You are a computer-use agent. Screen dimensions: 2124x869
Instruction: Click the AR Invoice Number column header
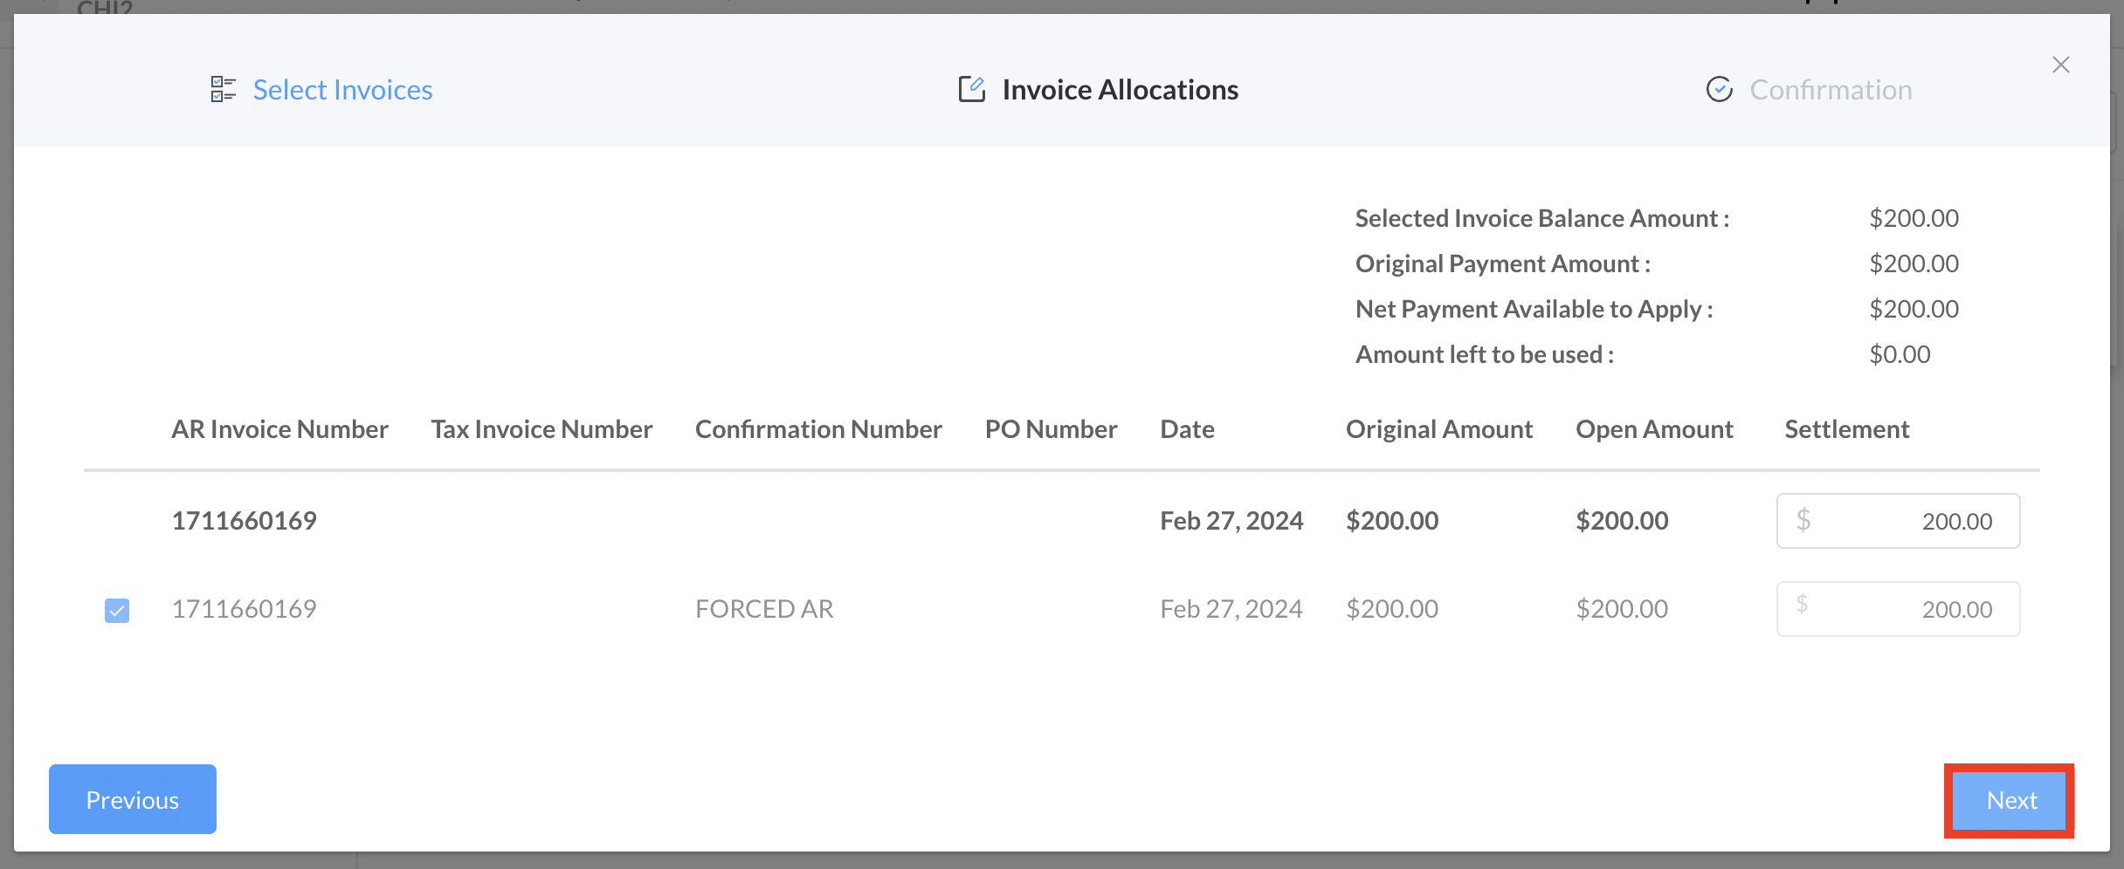[x=279, y=429]
